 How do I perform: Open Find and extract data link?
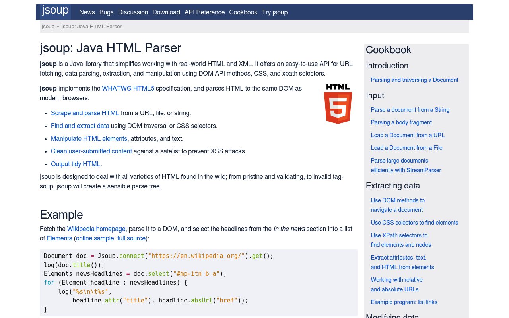(80, 126)
